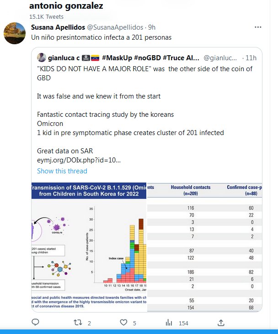
Task: Open the three-dot more options menu
Action: (x=258, y=27)
